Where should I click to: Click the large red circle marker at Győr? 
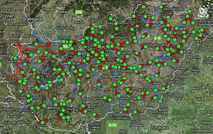point(48,44)
